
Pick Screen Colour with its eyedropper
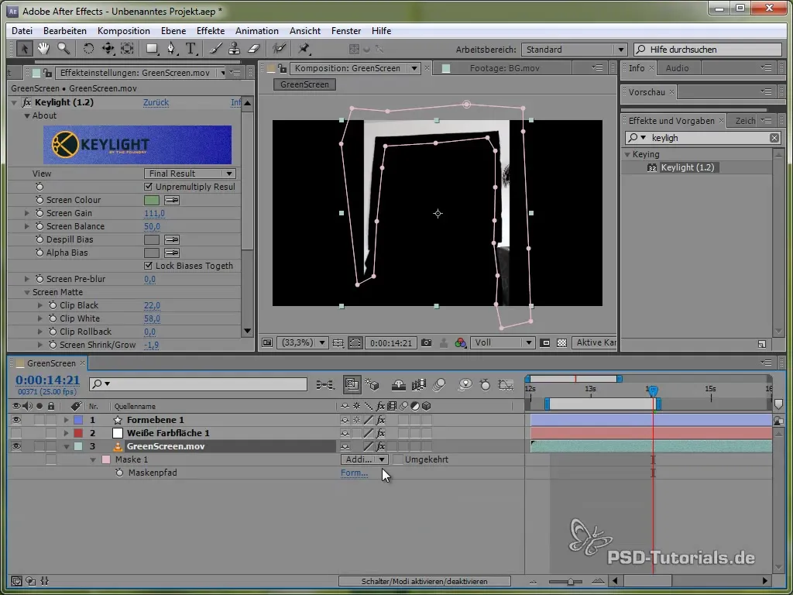pyautogui.click(x=171, y=201)
